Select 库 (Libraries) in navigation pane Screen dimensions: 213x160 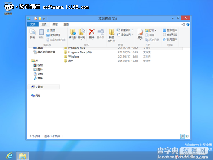pos(35,61)
